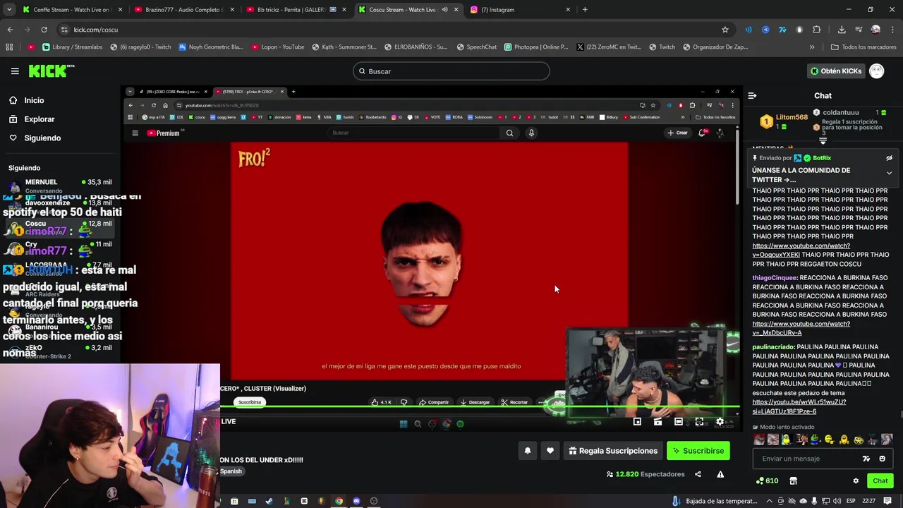Viewport: 903px width, 508px height.
Task: Click the ESP language indicator
Action: click(x=851, y=501)
